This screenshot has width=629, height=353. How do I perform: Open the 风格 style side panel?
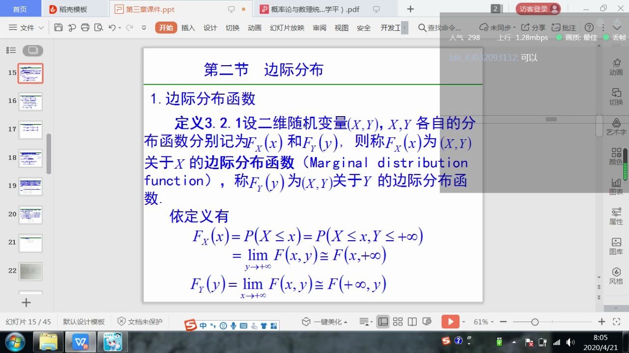(x=616, y=276)
